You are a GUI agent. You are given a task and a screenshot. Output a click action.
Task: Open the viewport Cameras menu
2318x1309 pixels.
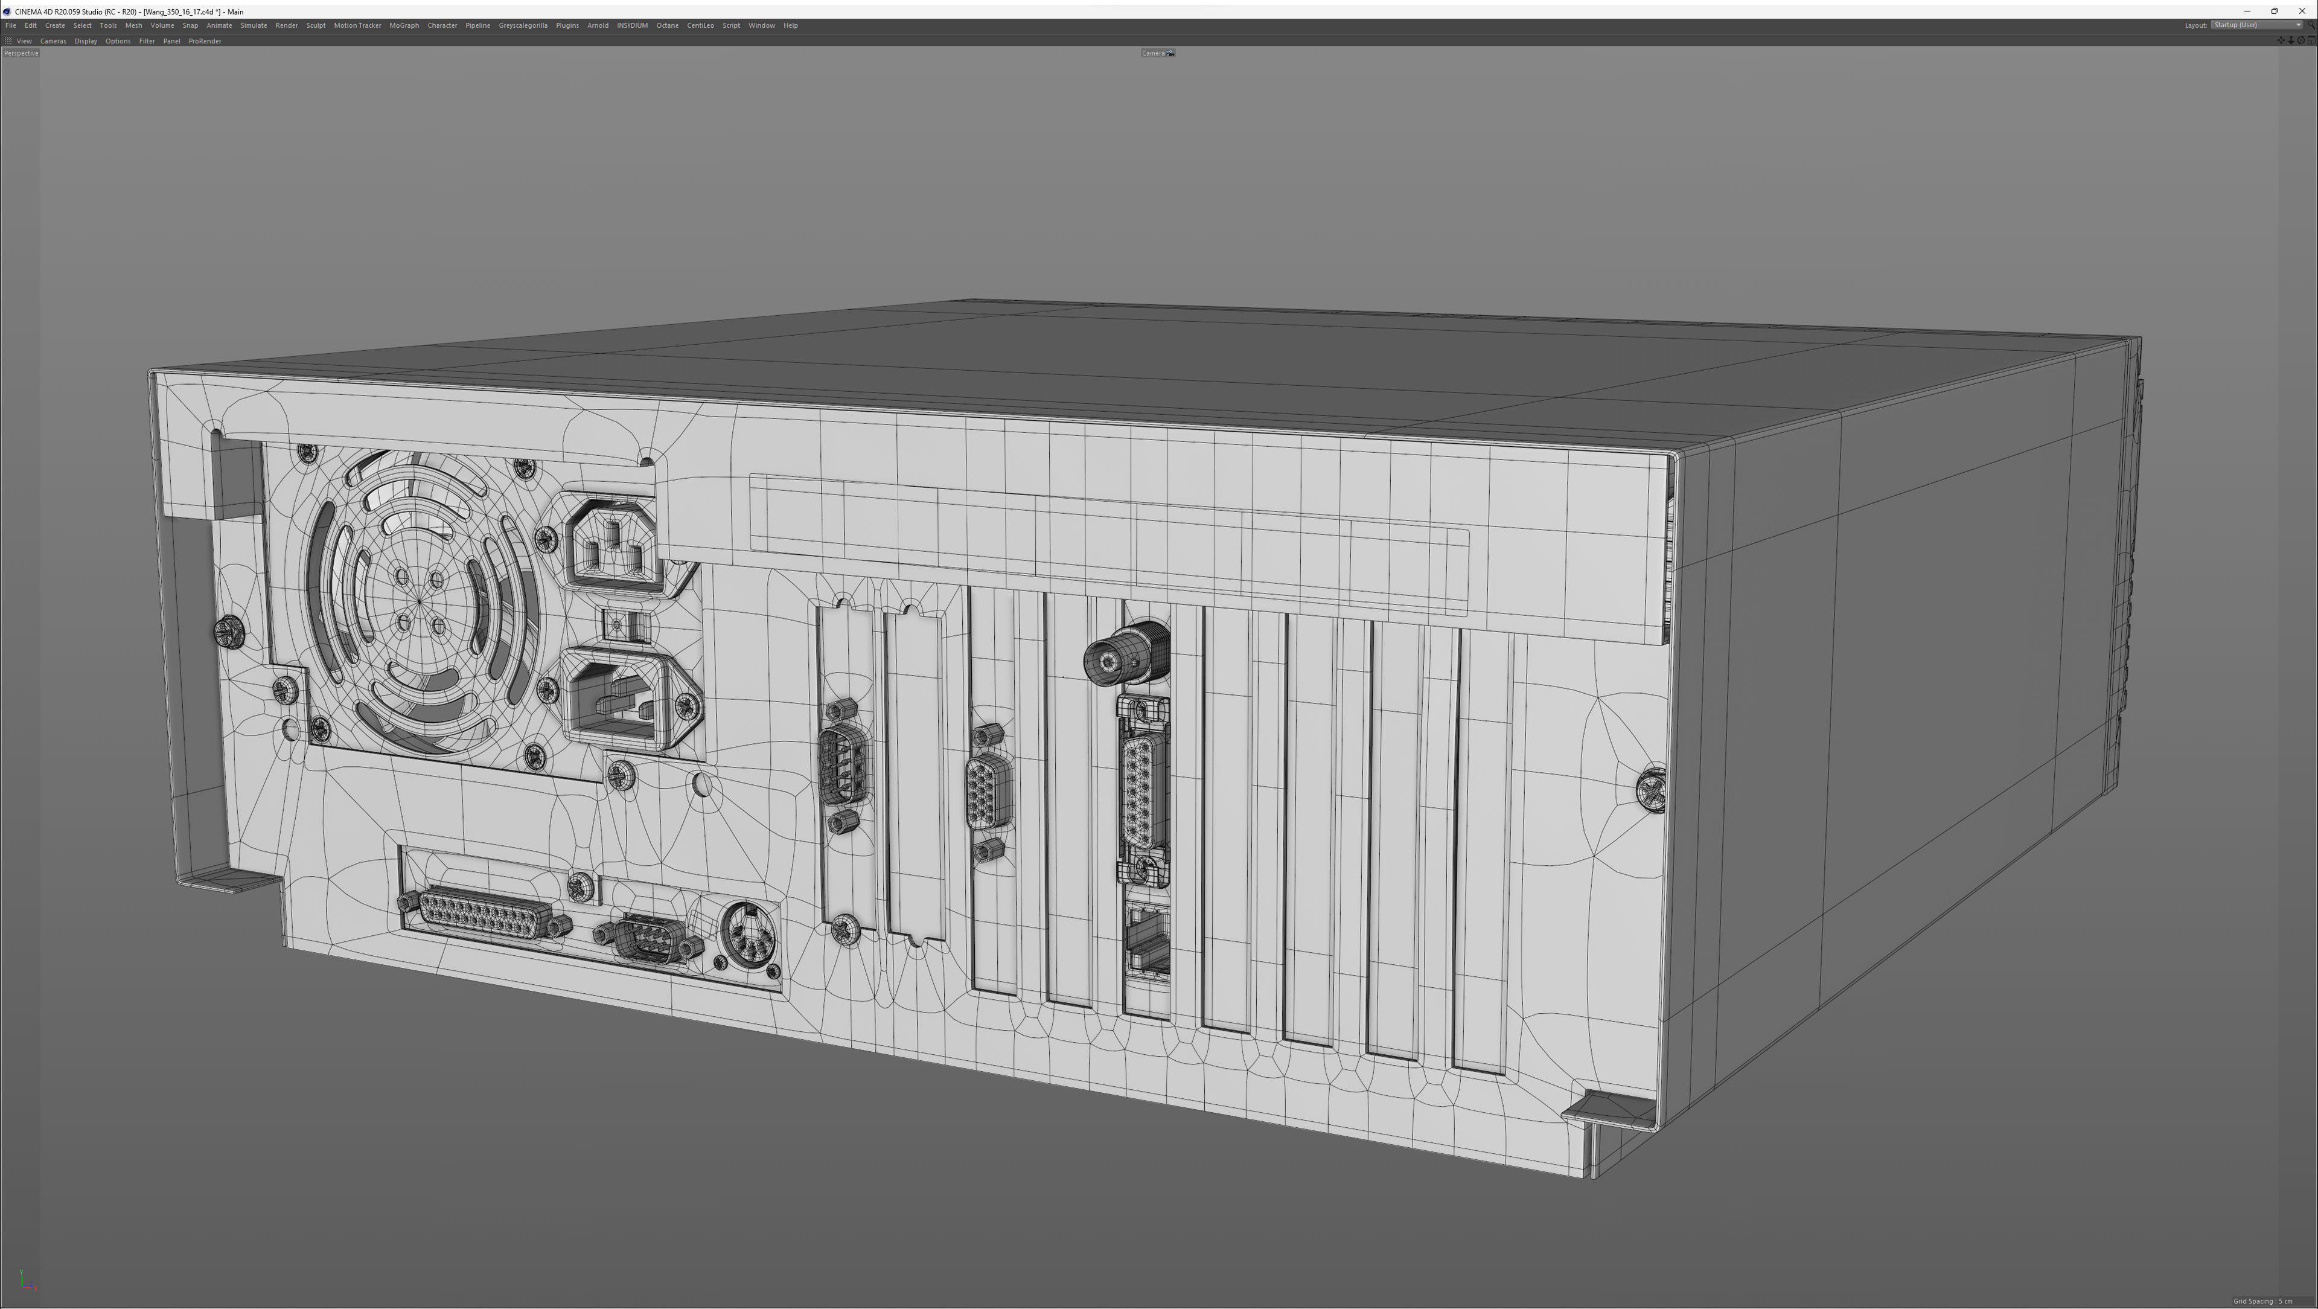tap(52, 42)
